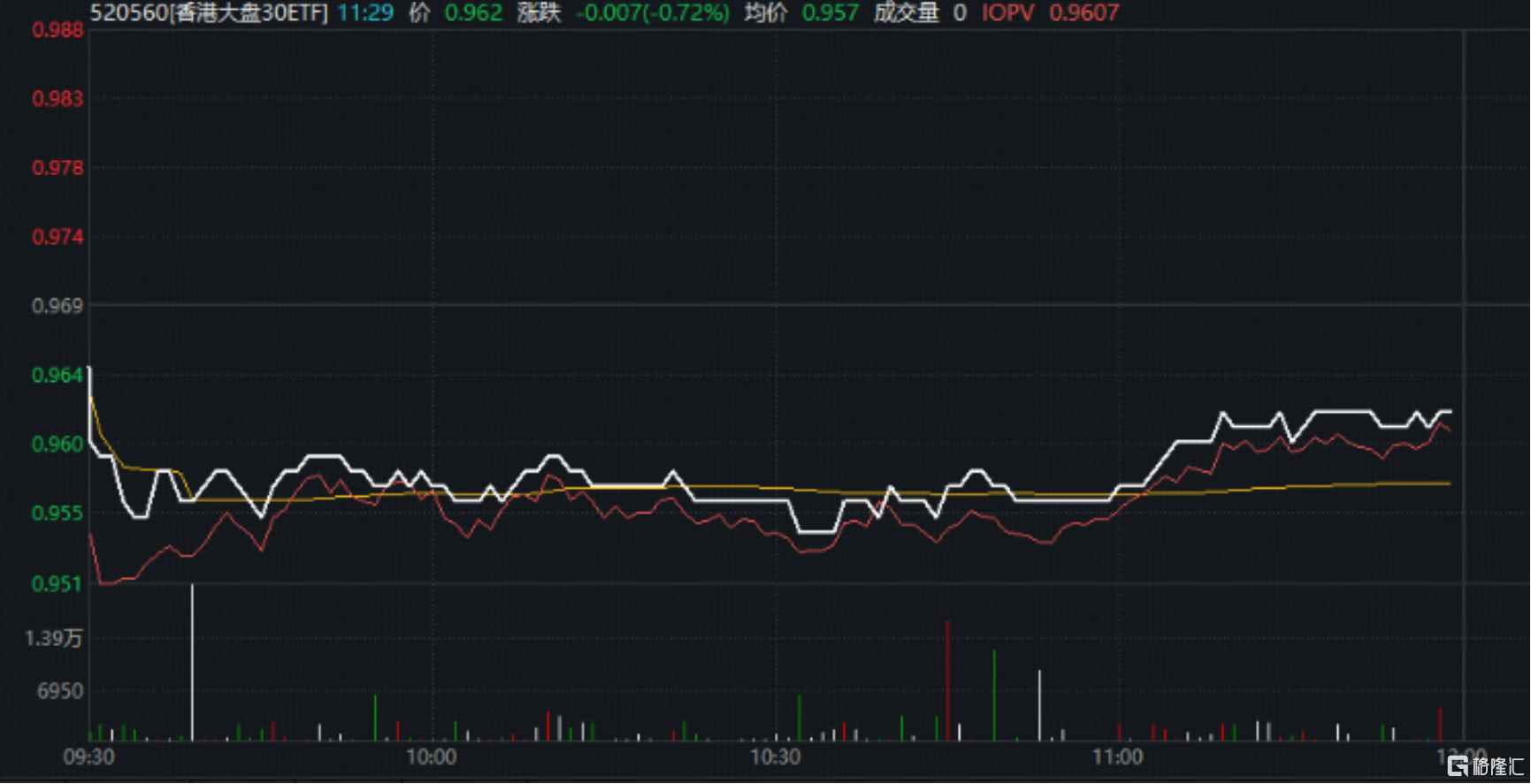This screenshot has width=1531, height=784.
Task: Click the 520560 香港大盘30ETF ticker title
Action: [209, 13]
